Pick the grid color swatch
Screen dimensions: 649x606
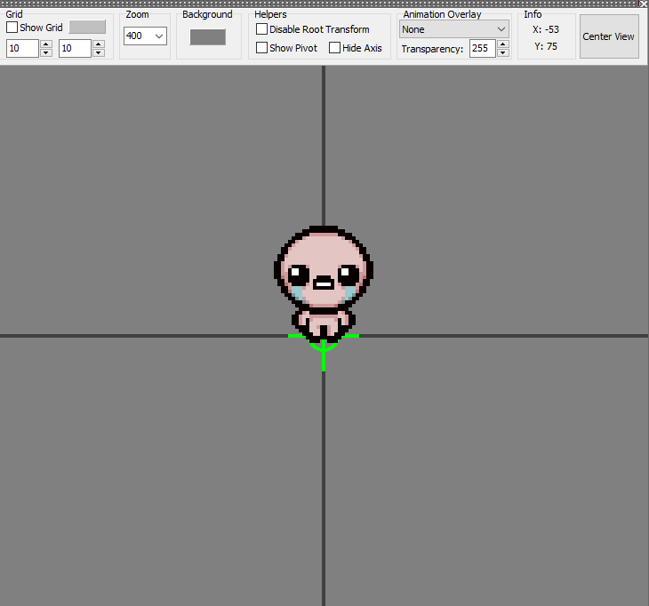(87, 28)
